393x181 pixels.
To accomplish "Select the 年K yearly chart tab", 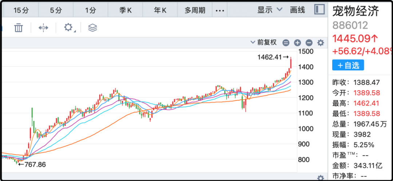I will pos(160,11).
